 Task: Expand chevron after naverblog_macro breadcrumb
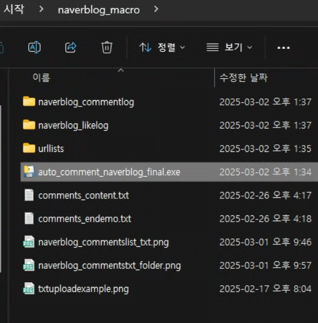pyautogui.click(x=156, y=9)
